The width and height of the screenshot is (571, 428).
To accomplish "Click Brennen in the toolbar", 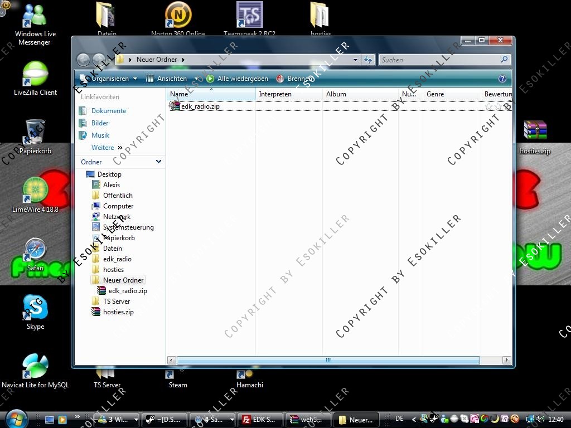I will click(x=294, y=79).
